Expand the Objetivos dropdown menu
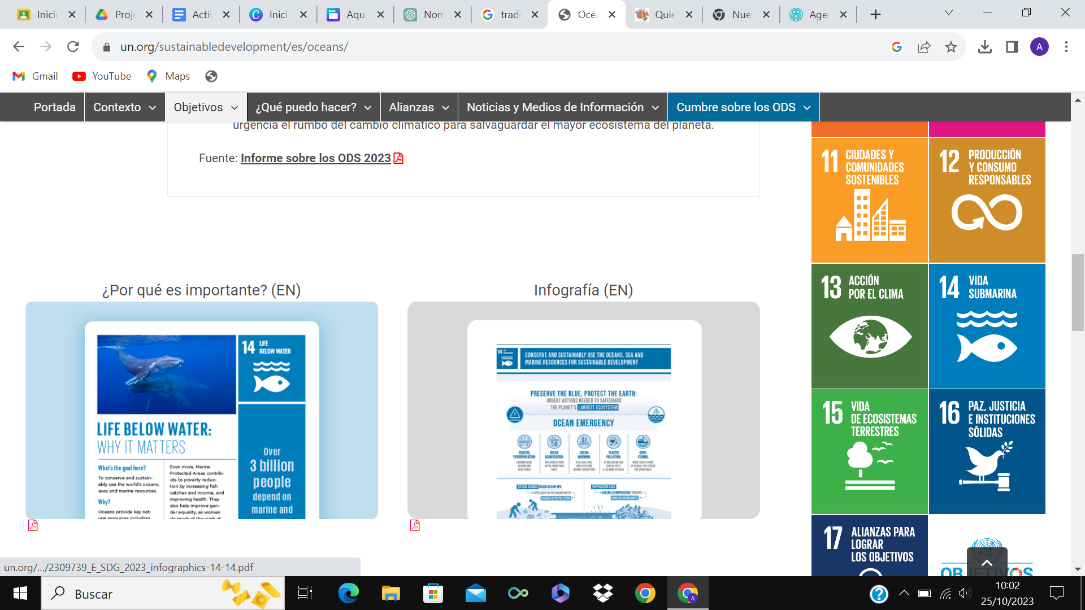Viewport: 1085px width, 610px height. [206, 107]
